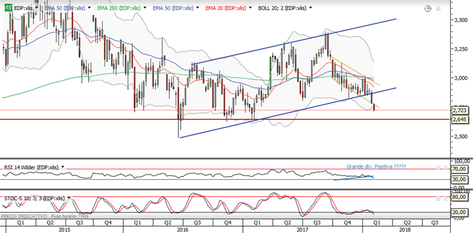473x233 pixels.
Task: Click Q3 of 2017 on the timeline
Action: [x=317, y=223]
